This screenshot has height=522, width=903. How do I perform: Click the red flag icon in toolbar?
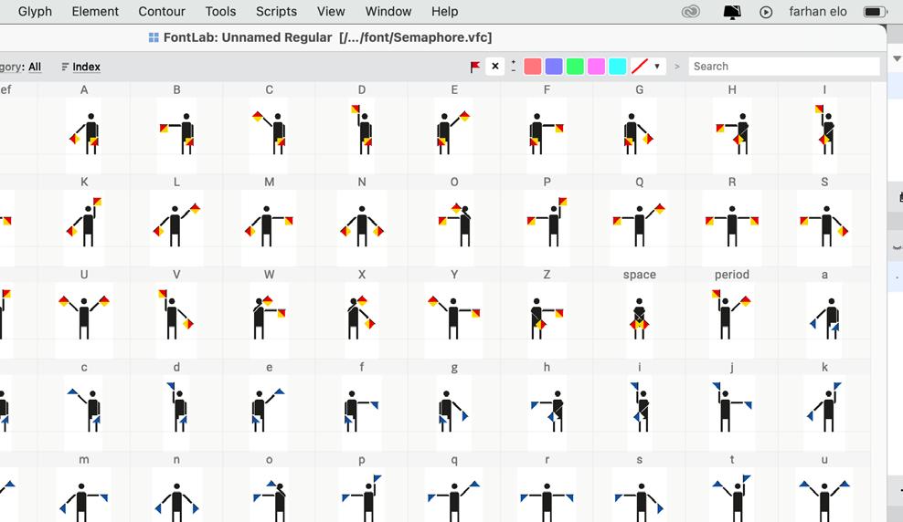[475, 67]
